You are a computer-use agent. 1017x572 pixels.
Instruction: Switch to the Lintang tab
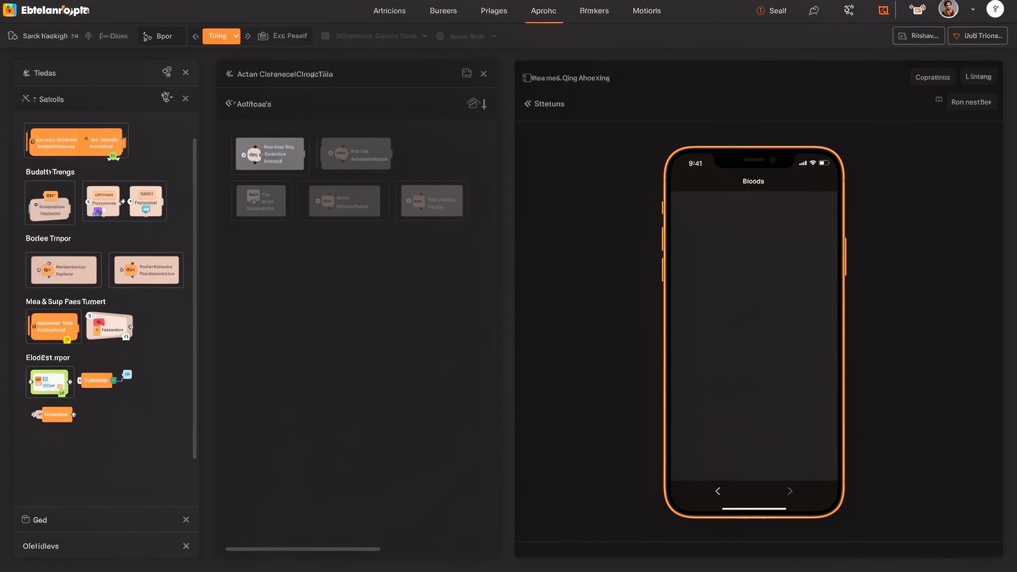(x=978, y=77)
